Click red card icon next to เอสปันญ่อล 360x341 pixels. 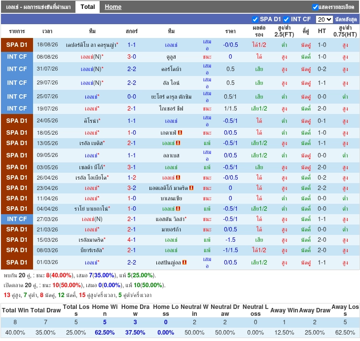point(184,262)
